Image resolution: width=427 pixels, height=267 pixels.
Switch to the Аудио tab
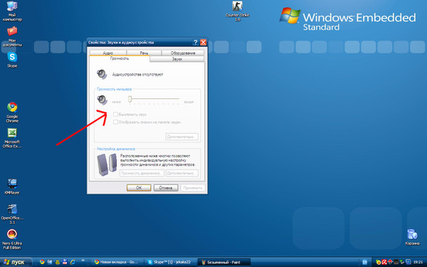(x=108, y=53)
